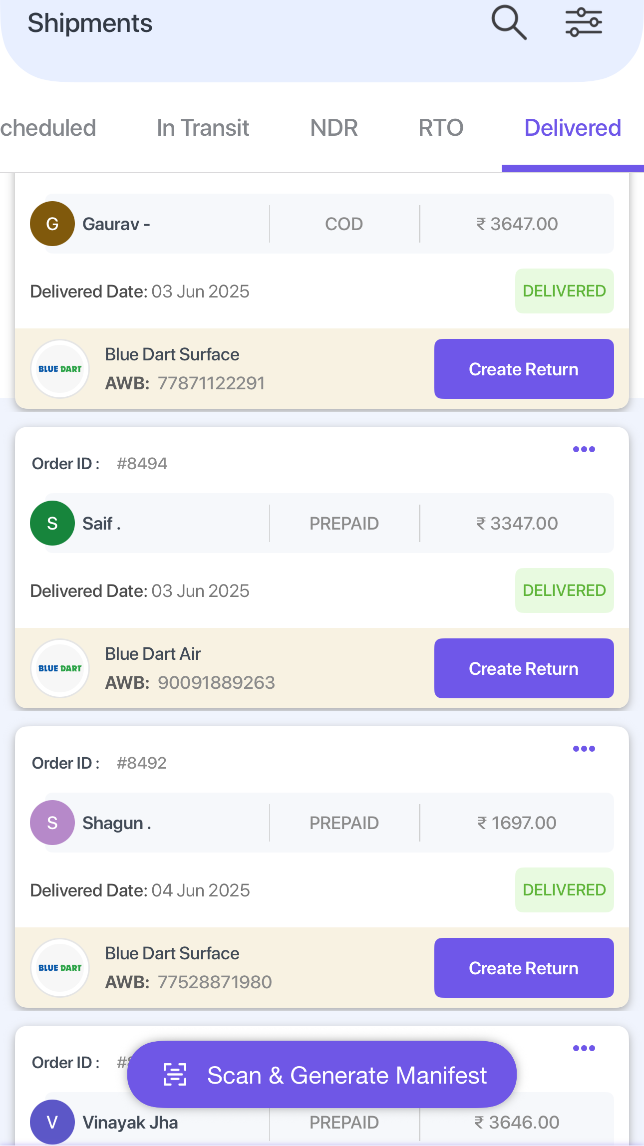Open the shipments search icon
This screenshot has height=1146, width=644.
509,22
